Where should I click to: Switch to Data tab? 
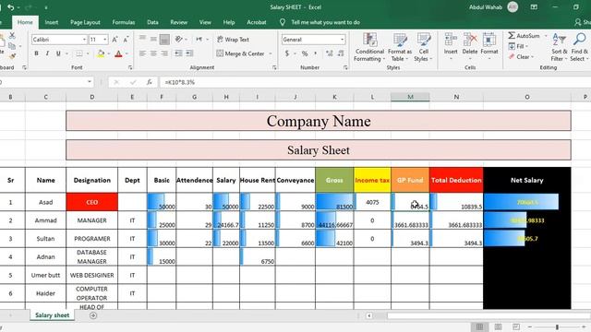pos(152,22)
